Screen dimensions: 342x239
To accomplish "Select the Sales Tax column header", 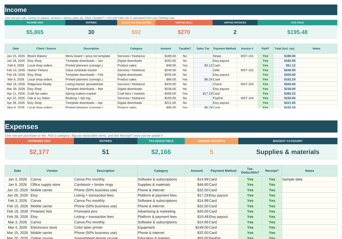I will [203, 48].
